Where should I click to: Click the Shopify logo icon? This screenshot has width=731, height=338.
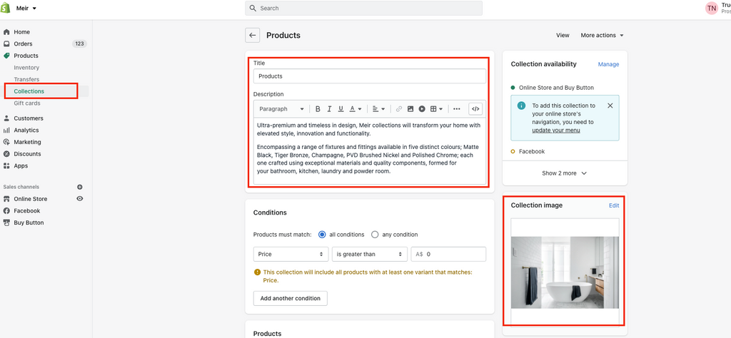pyautogui.click(x=6, y=8)
